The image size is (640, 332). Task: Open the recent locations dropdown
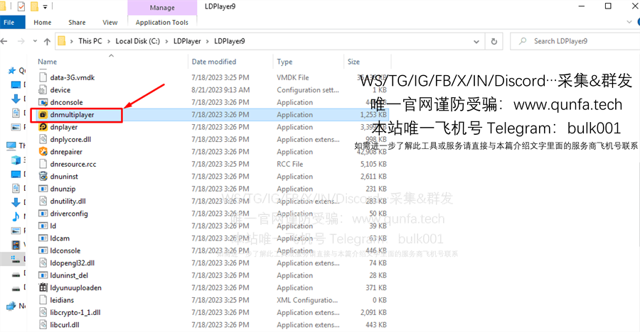[x=35, y=41]
